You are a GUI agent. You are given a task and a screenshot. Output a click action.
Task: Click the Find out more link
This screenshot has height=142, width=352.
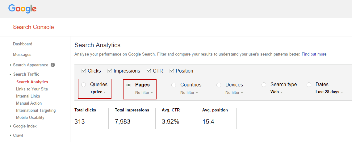pos(314,54)
